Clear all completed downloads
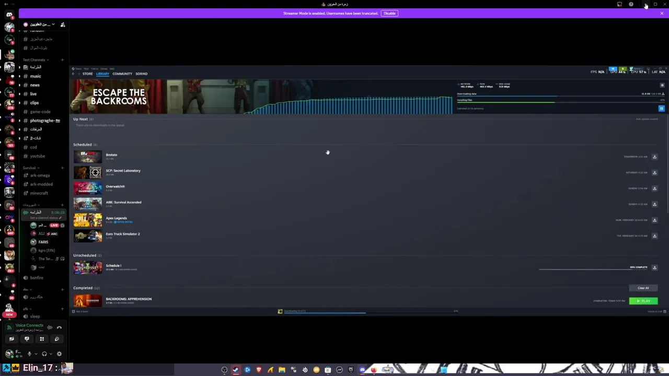This screenshot has width=669, height=376. (643, 288)
